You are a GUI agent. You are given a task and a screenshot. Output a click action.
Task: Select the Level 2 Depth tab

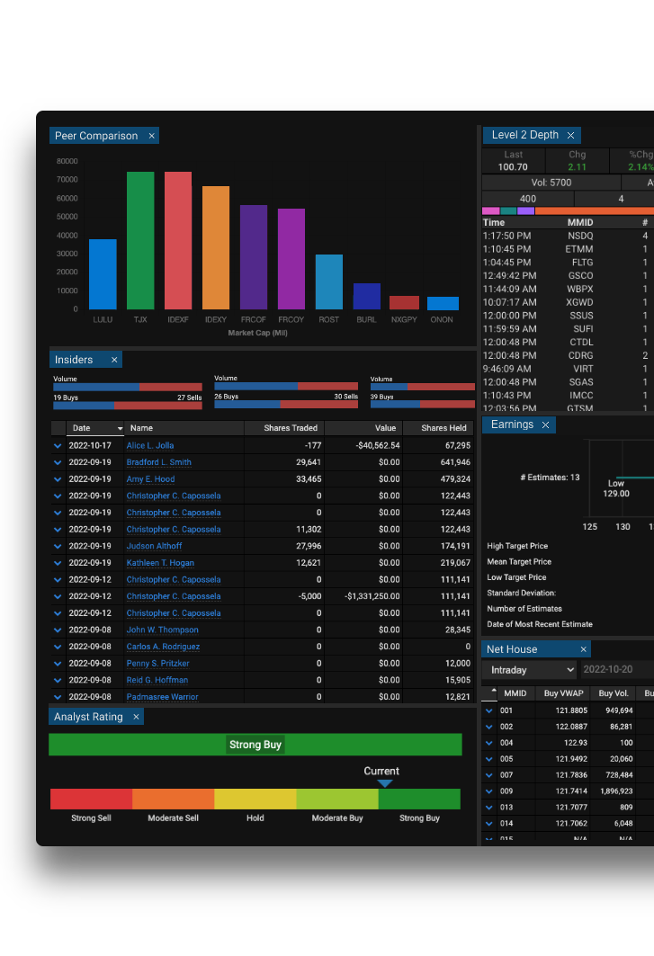[525, 135]
